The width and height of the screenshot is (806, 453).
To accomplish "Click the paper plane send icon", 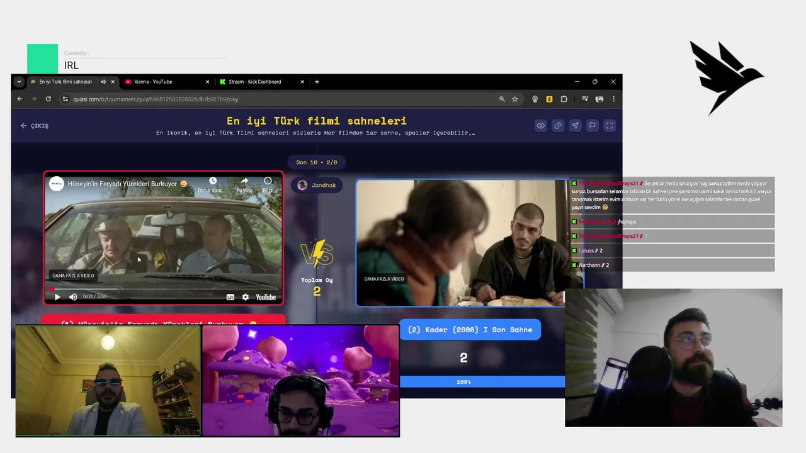I will tap(575, 126).
